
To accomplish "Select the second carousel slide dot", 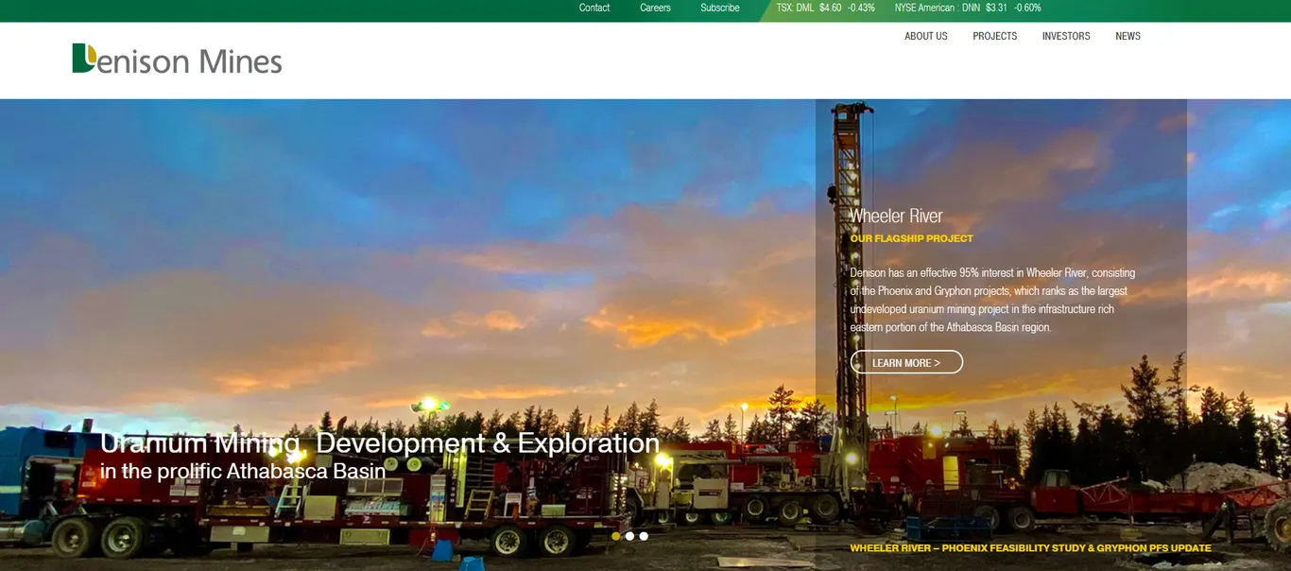I will (x=629, y=536).
